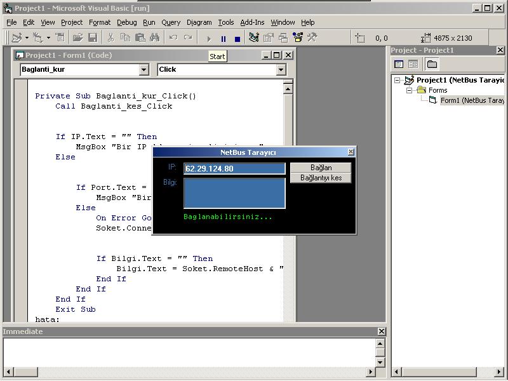Open the Click procedure dropdown
Viewport: 508px width, 381px height.
[x=281, y=70]
